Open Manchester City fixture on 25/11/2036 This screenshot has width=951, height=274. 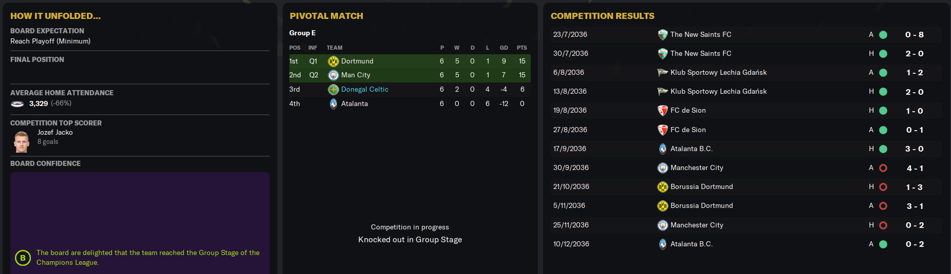pyautogui.click(x=697, y=225)
